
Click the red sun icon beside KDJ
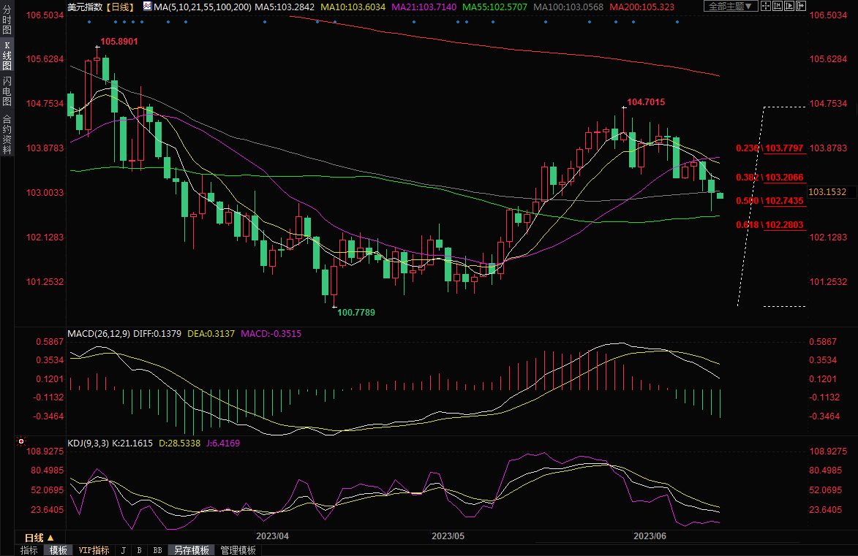21,442
